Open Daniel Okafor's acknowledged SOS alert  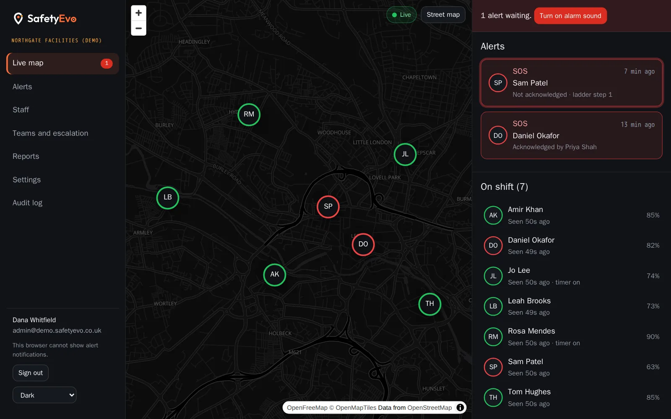tap(572, 135)
